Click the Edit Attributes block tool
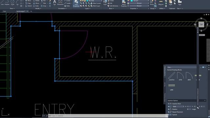 [113, 6]
